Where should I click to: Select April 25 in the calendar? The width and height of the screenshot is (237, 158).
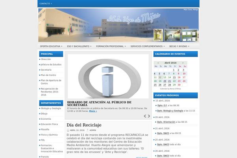coord(155,85)
